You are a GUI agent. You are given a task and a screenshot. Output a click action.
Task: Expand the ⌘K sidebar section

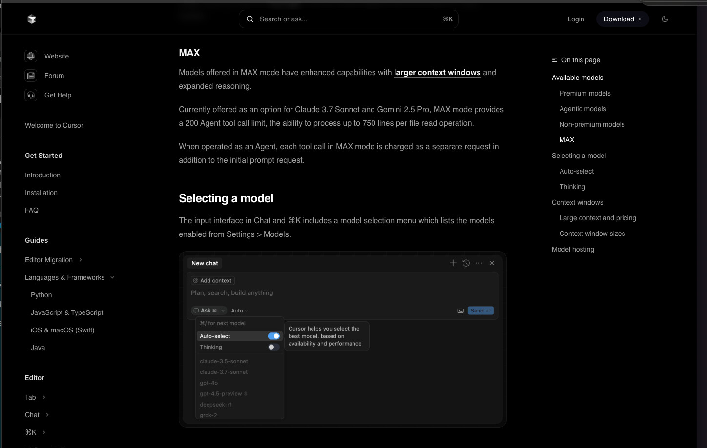coord(44,432)
